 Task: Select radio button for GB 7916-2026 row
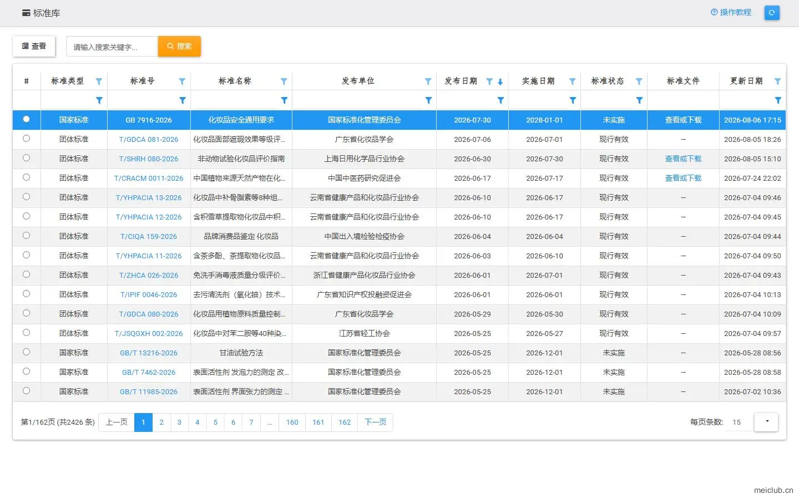26,119
